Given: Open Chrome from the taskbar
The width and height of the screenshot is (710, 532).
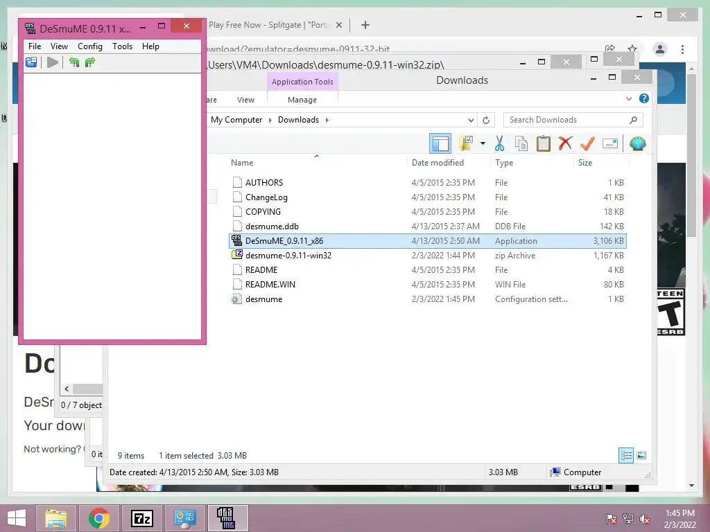Looking at the screenshot, I should pyautogui.click(x=98, y=518).
